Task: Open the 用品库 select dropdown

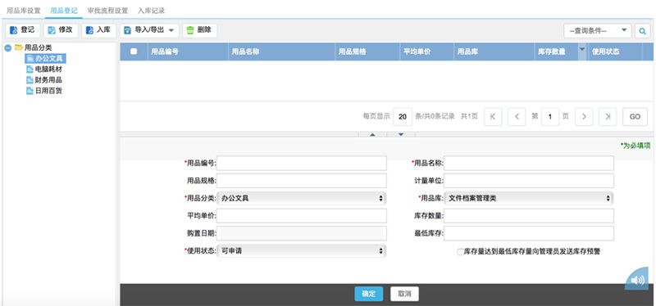Action: pos(529,199)
